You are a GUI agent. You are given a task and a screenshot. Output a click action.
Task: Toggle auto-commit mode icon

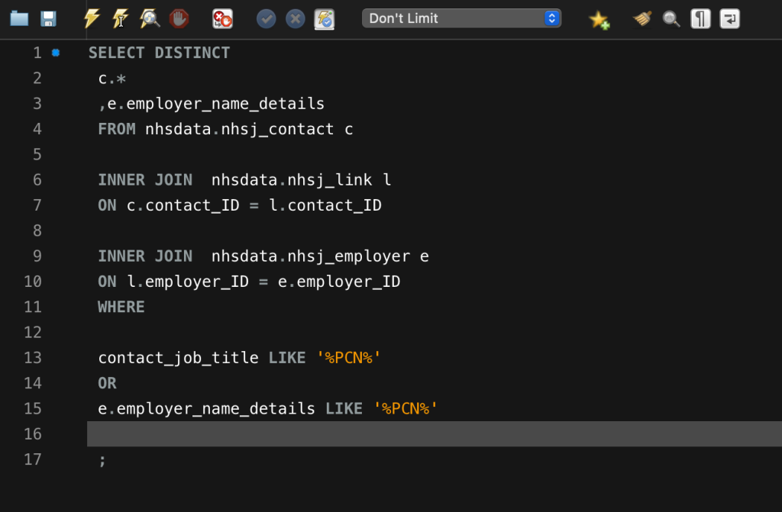pos(324,19)
